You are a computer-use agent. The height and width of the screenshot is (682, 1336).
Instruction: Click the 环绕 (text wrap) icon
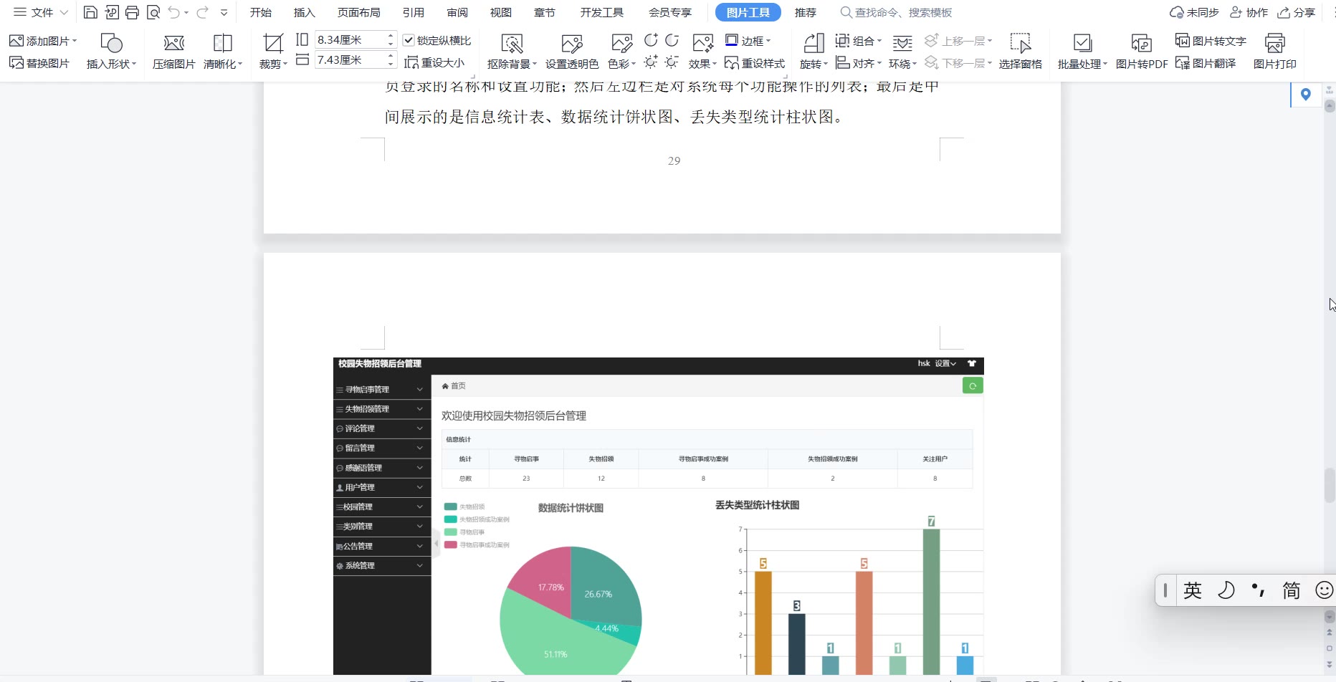click(x=902, y=44)
